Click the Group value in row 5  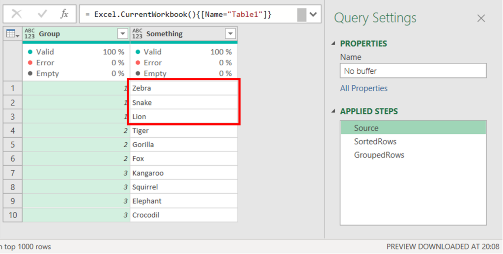(x=76, y=145)
